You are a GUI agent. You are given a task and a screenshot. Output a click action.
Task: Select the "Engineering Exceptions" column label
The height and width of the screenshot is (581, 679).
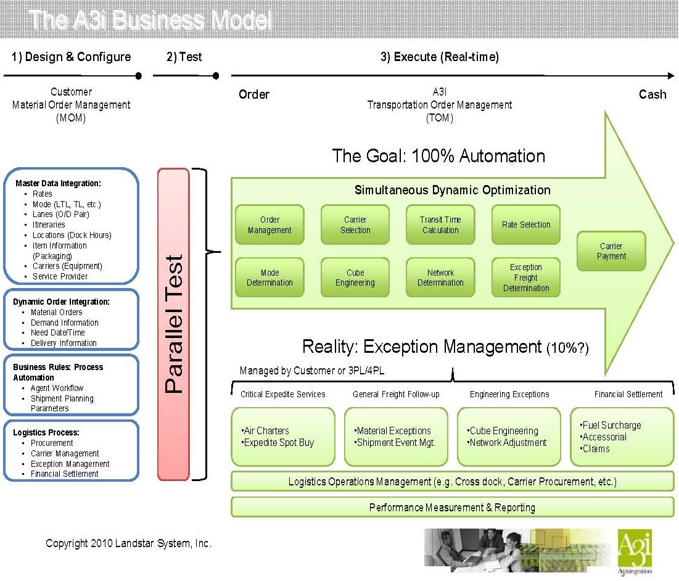point(509,394)
